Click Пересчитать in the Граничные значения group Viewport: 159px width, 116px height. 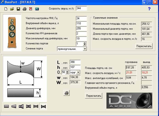[x=144, y=46]
